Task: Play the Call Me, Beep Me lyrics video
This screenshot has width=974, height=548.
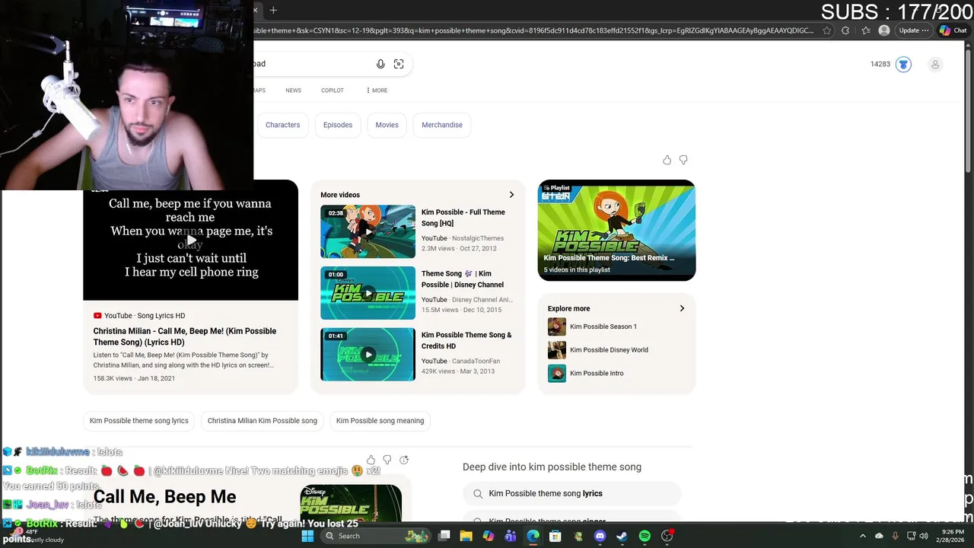Action: coord(191,241)
